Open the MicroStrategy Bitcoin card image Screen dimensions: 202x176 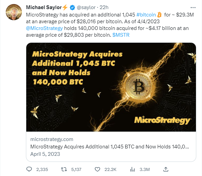tap(111, 87)
